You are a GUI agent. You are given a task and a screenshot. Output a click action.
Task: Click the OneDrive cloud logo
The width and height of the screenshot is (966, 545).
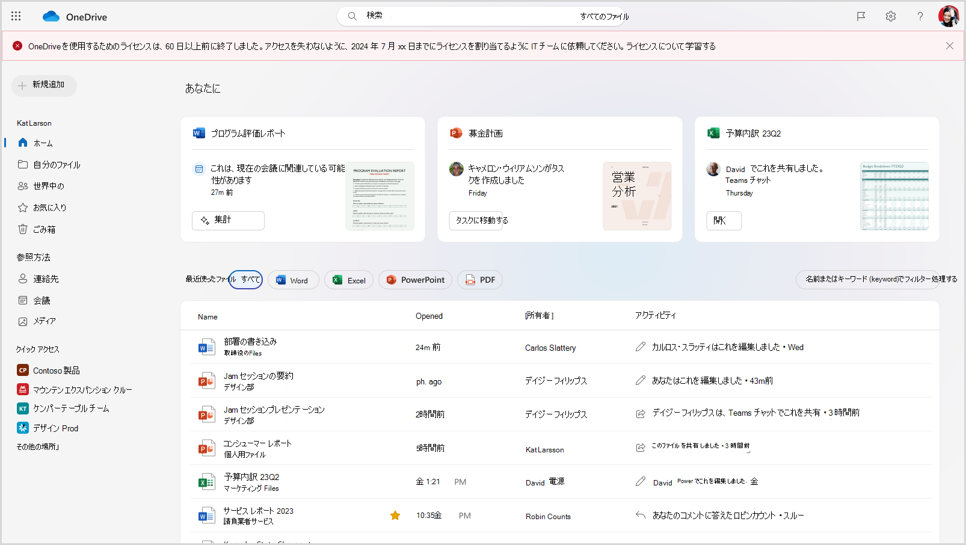[51, 16]
